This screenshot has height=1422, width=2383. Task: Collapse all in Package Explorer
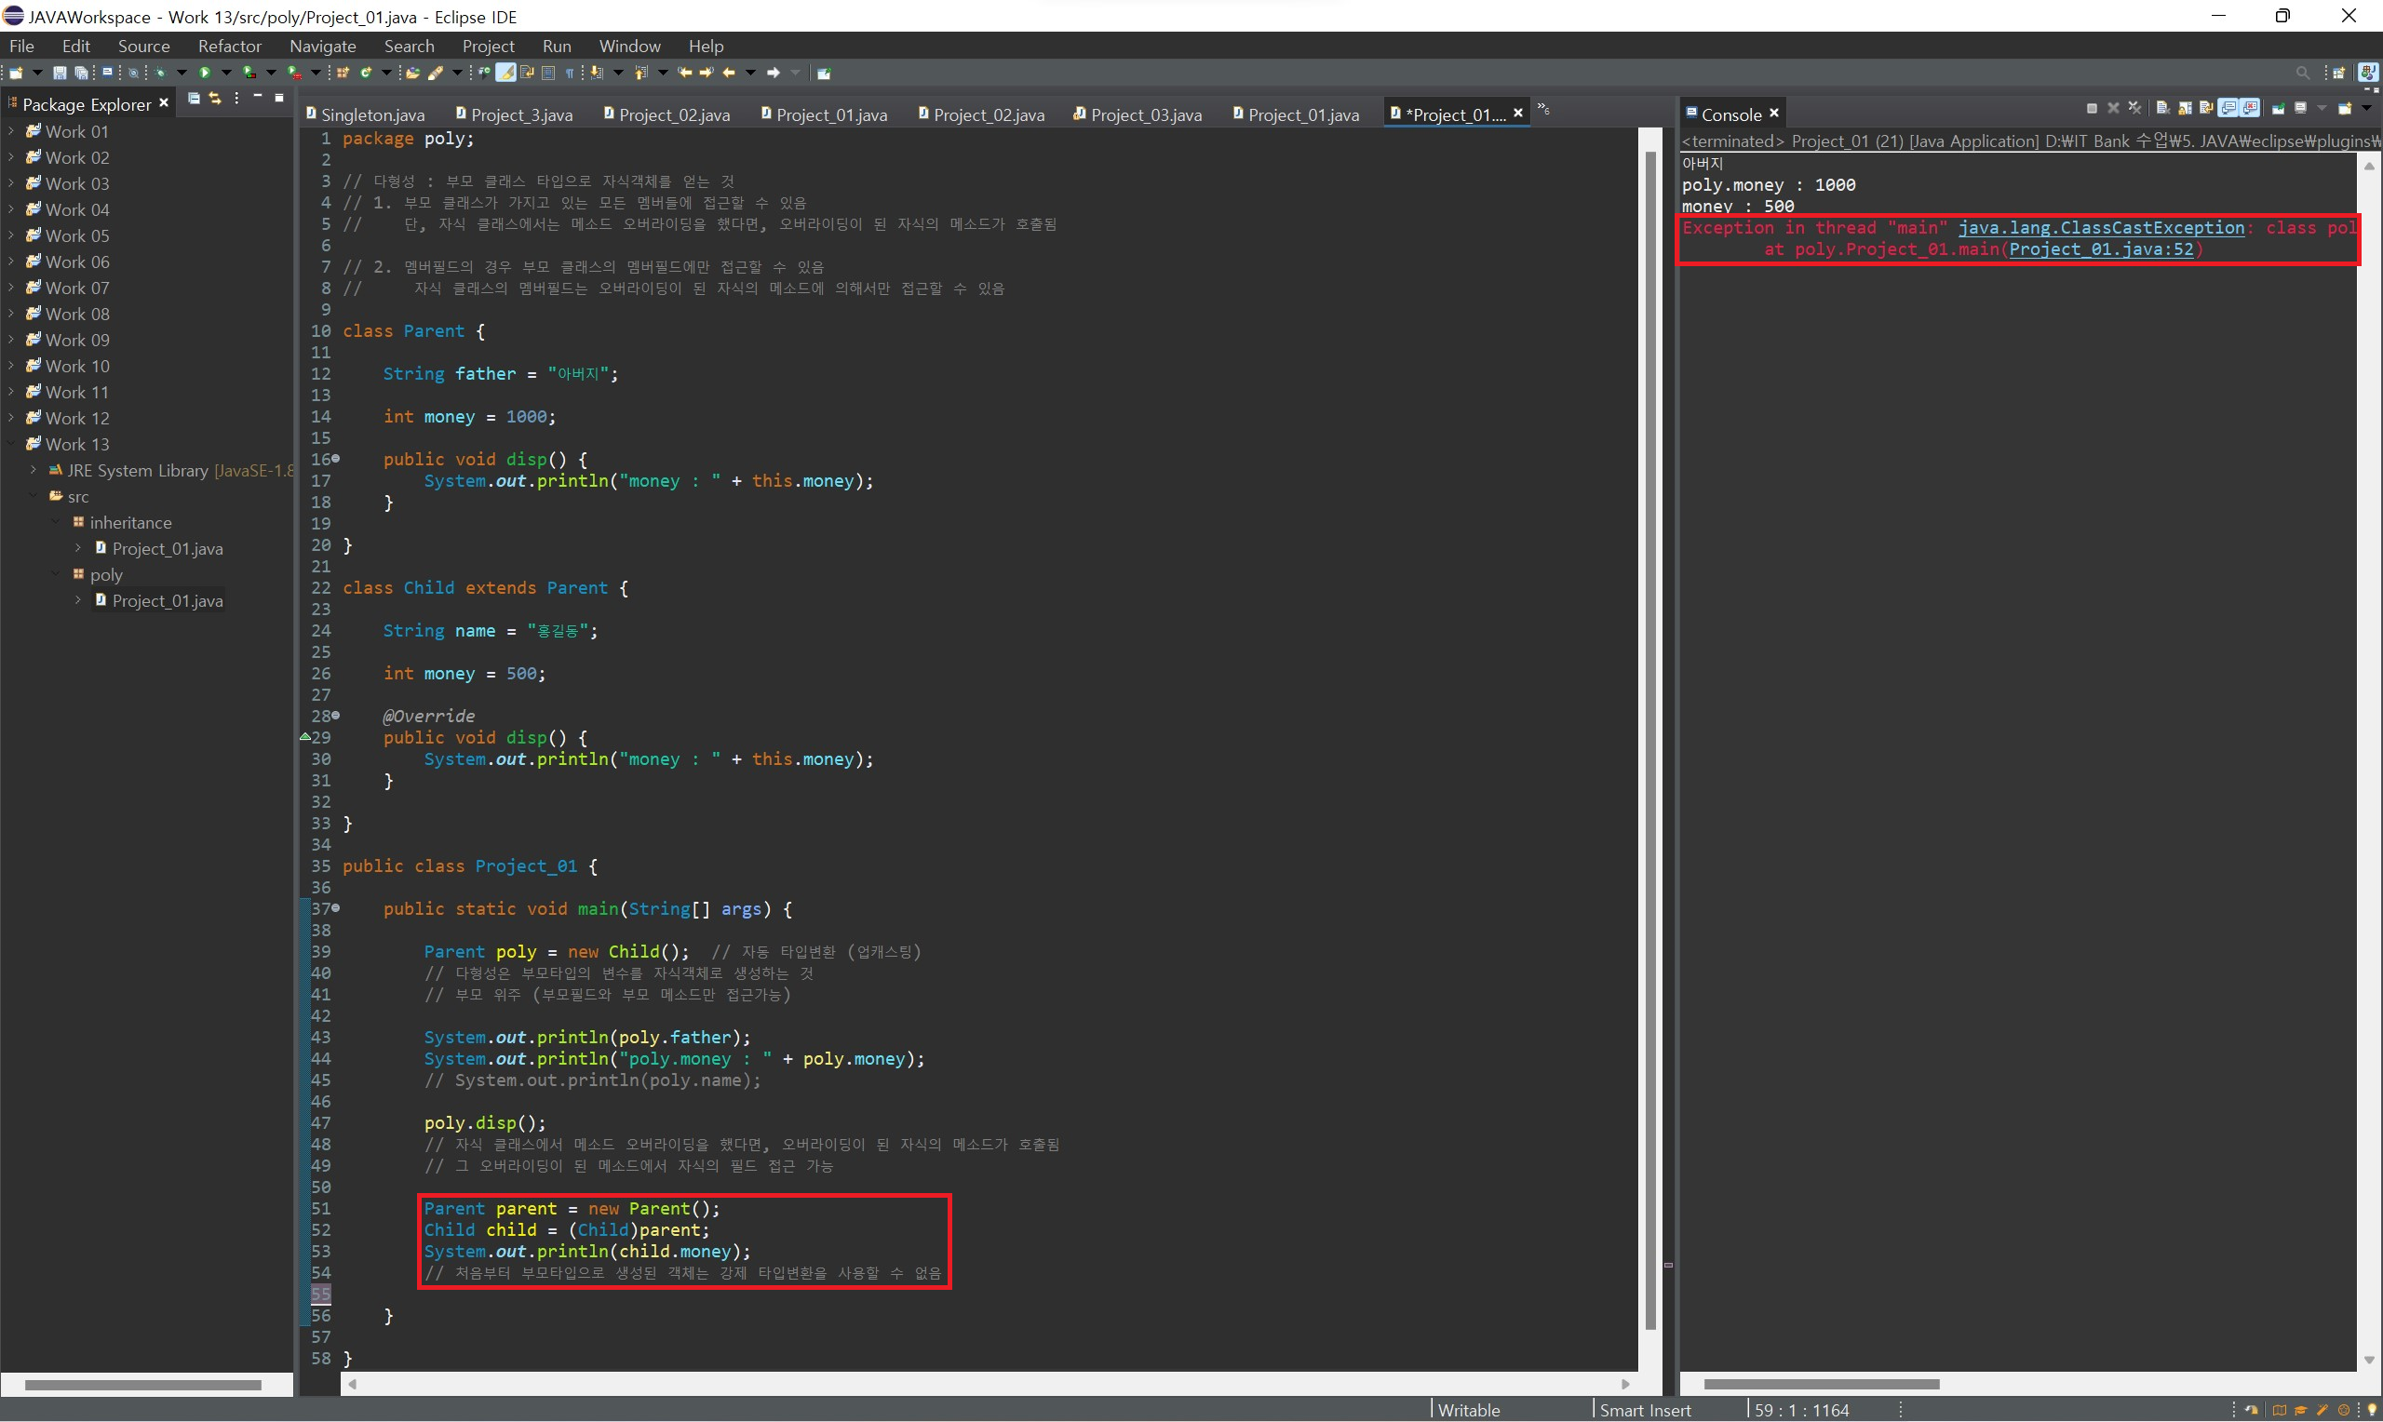click(194, 99)
